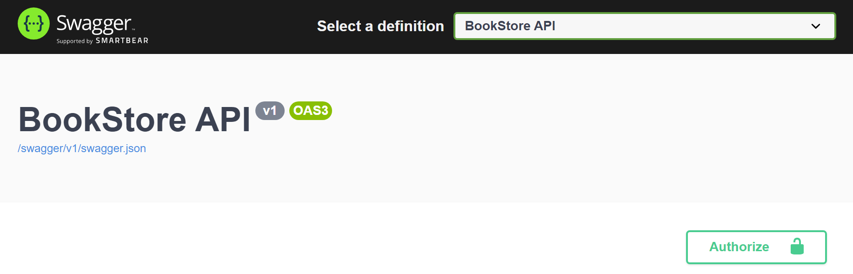Click the "Select a definition" label
The width and height of the screenshot is (853, 274).
380,26
